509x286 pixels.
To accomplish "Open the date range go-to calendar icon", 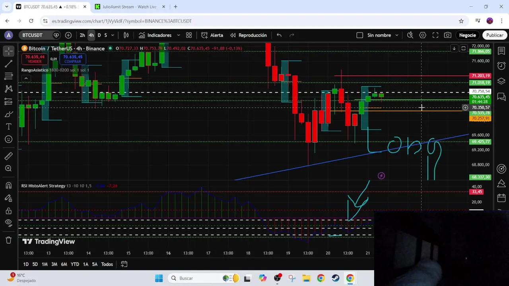I will tap(124, 264).
